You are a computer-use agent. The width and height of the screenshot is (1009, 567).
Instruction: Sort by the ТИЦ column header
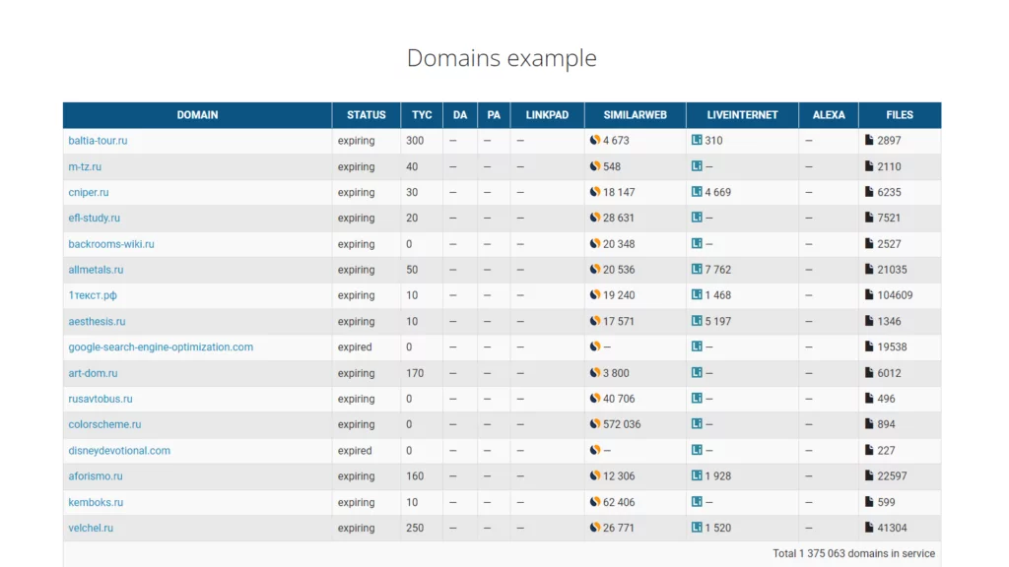[422, 115]
